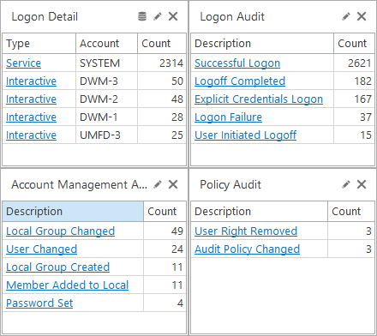Image resolution: width=377 pixels, height=336 pixels.
Task: Sort Logon Audit by Description column header
Action: 262,44
